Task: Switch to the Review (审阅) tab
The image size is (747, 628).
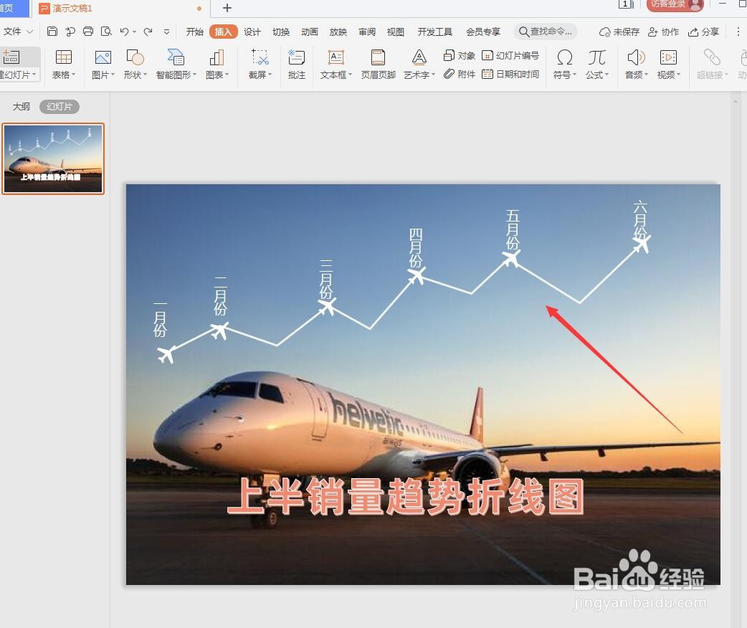Action: [x=367, y=32]
